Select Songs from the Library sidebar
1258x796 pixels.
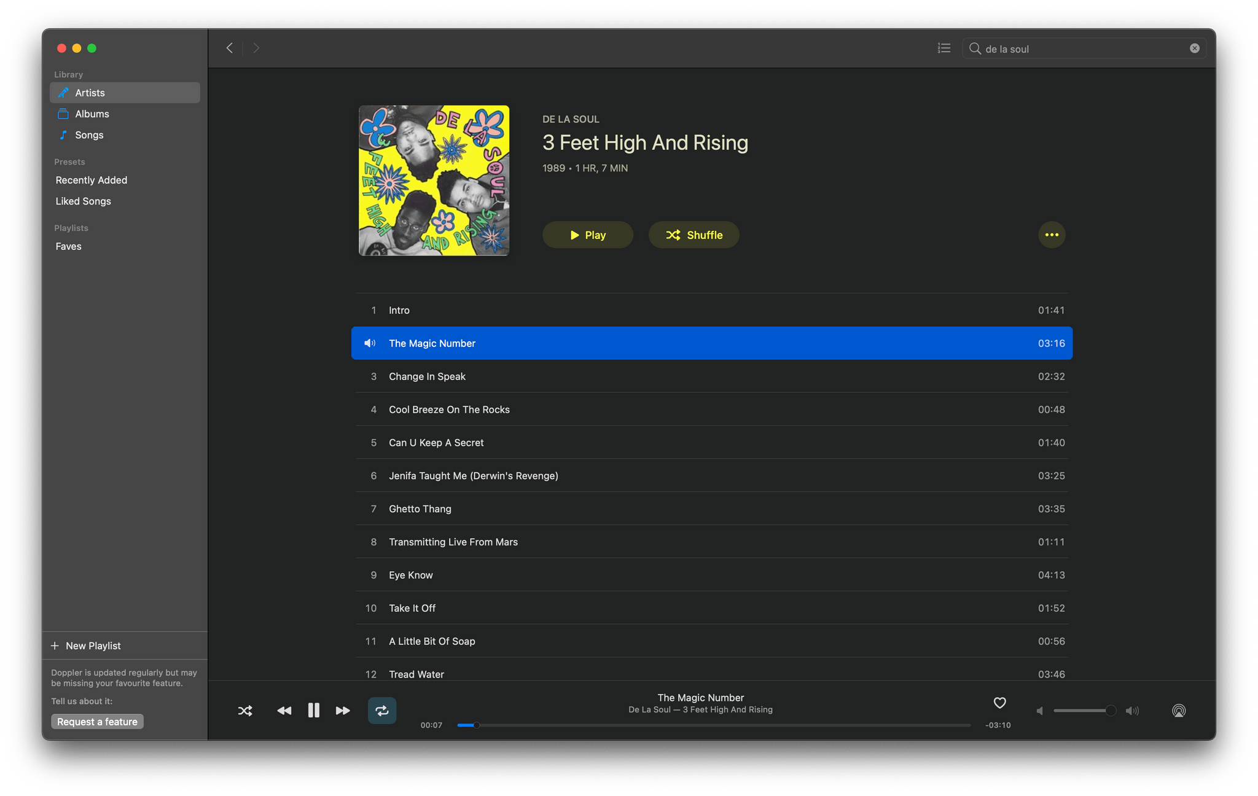[x=88, y=133]
